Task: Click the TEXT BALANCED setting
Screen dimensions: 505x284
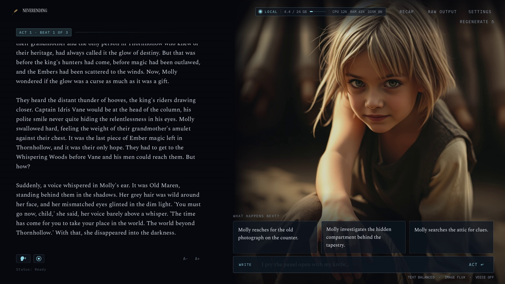Action: 421,277
